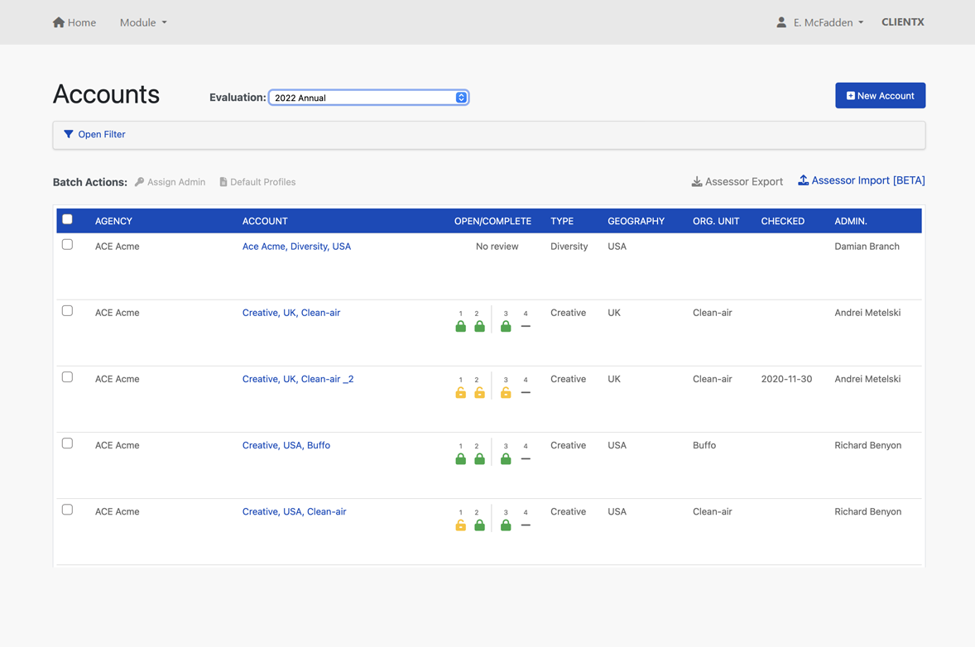
Task: Click lock 2 in Creative, USA, Buffo row
Action: [x=479, y=458]
